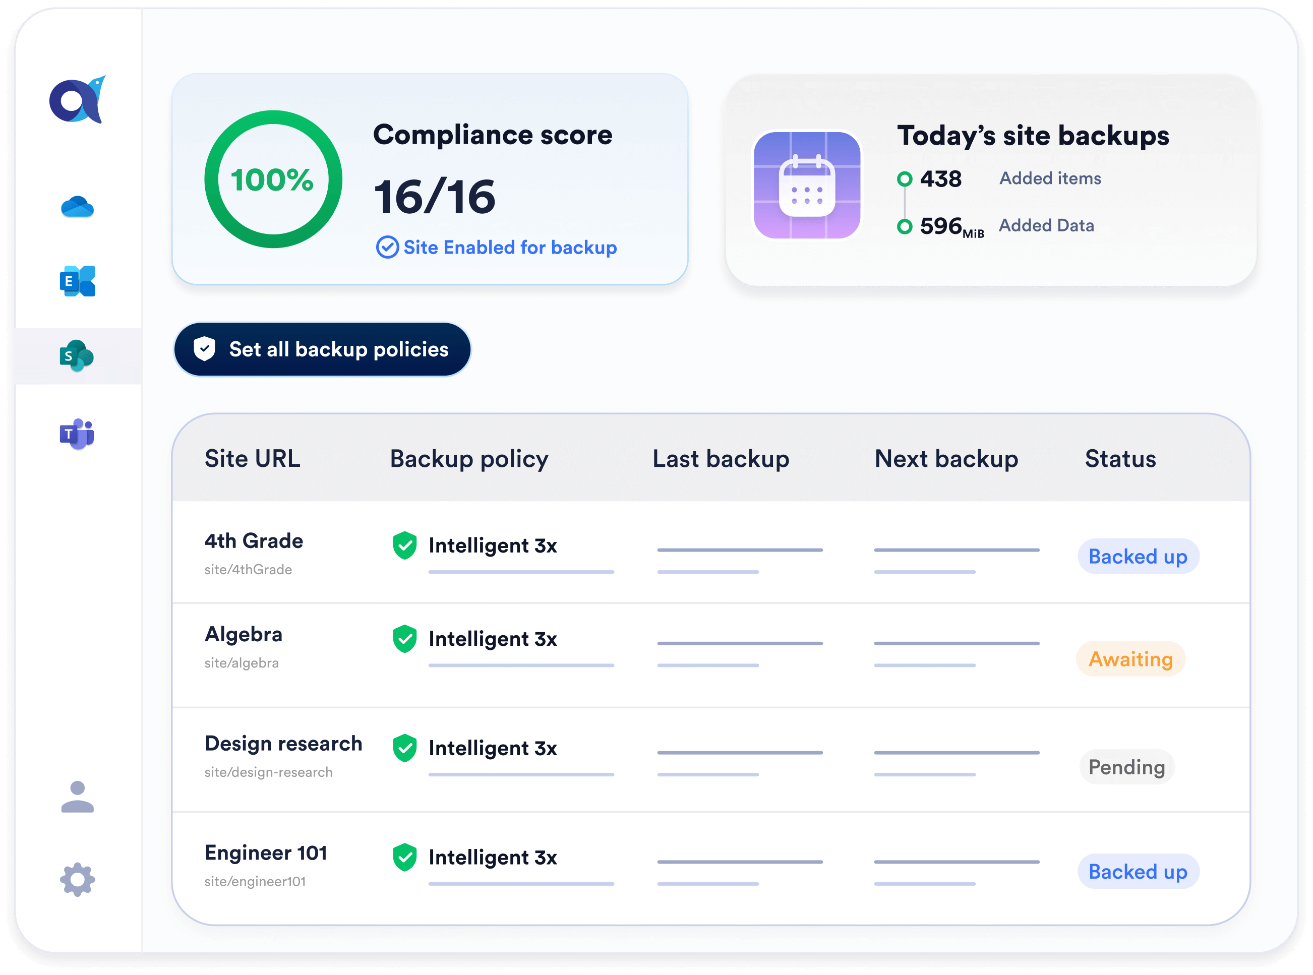Open the Design research site row

[x=283, y=744]
